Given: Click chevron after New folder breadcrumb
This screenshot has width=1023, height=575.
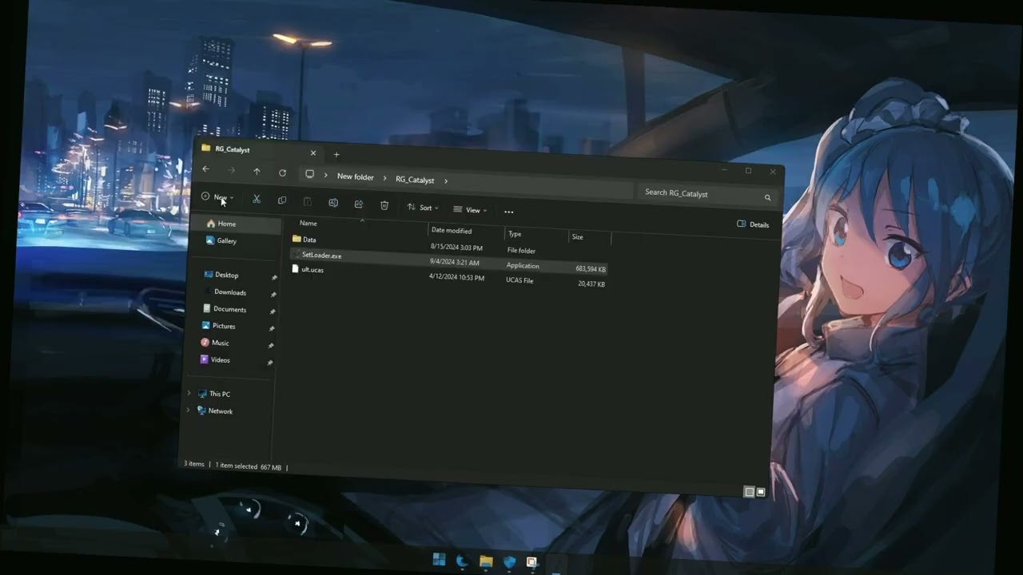Looking at the screenshot, I should click(384, 178).
